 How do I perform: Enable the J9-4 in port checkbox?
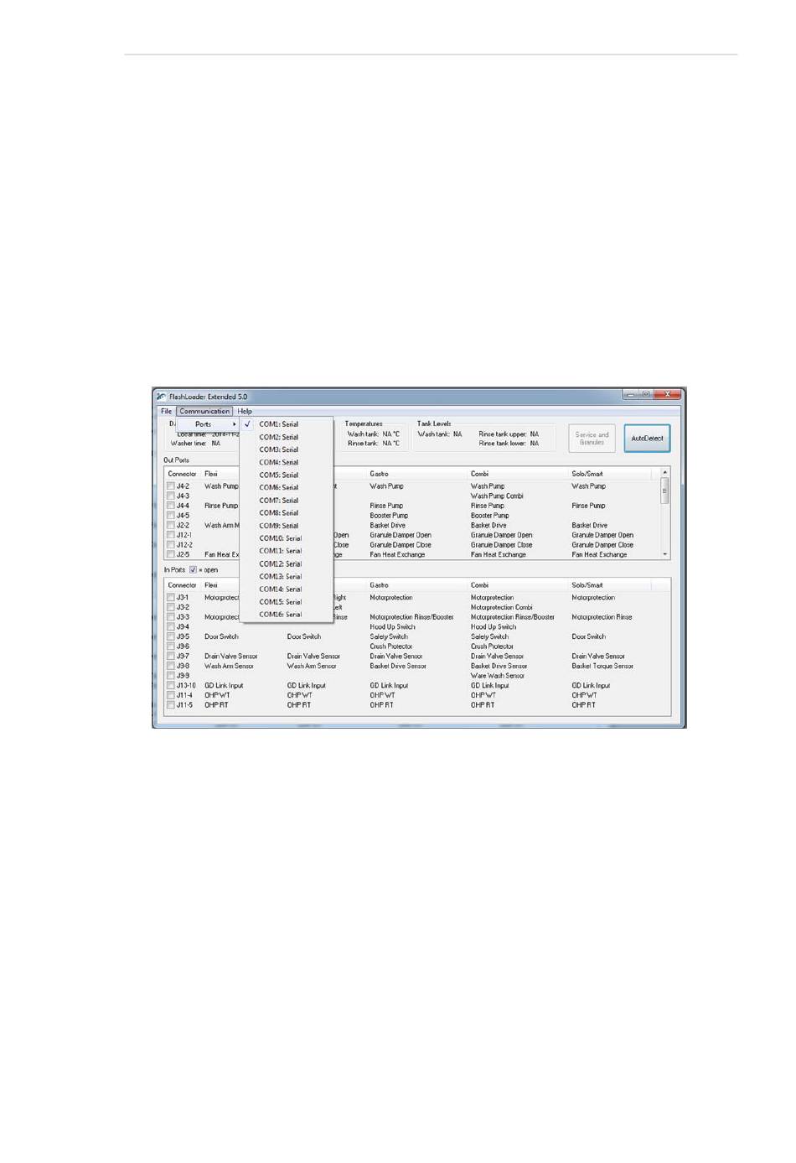(171, 627)
